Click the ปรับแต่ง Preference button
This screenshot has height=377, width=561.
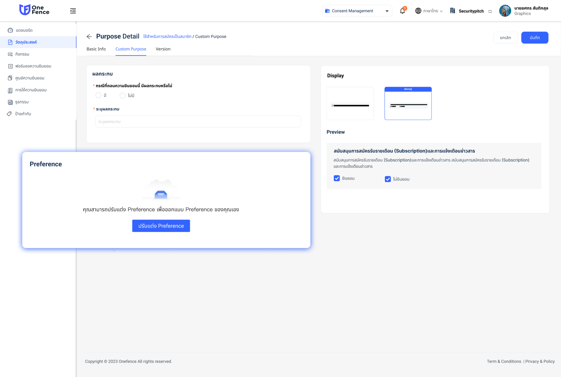pos(161,226)
